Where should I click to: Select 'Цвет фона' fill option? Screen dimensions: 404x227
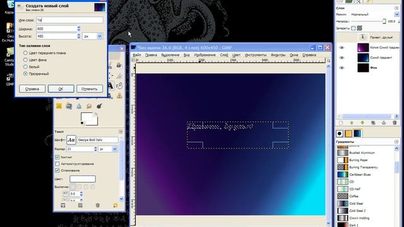pyautogui.click(x=25, y=60)
